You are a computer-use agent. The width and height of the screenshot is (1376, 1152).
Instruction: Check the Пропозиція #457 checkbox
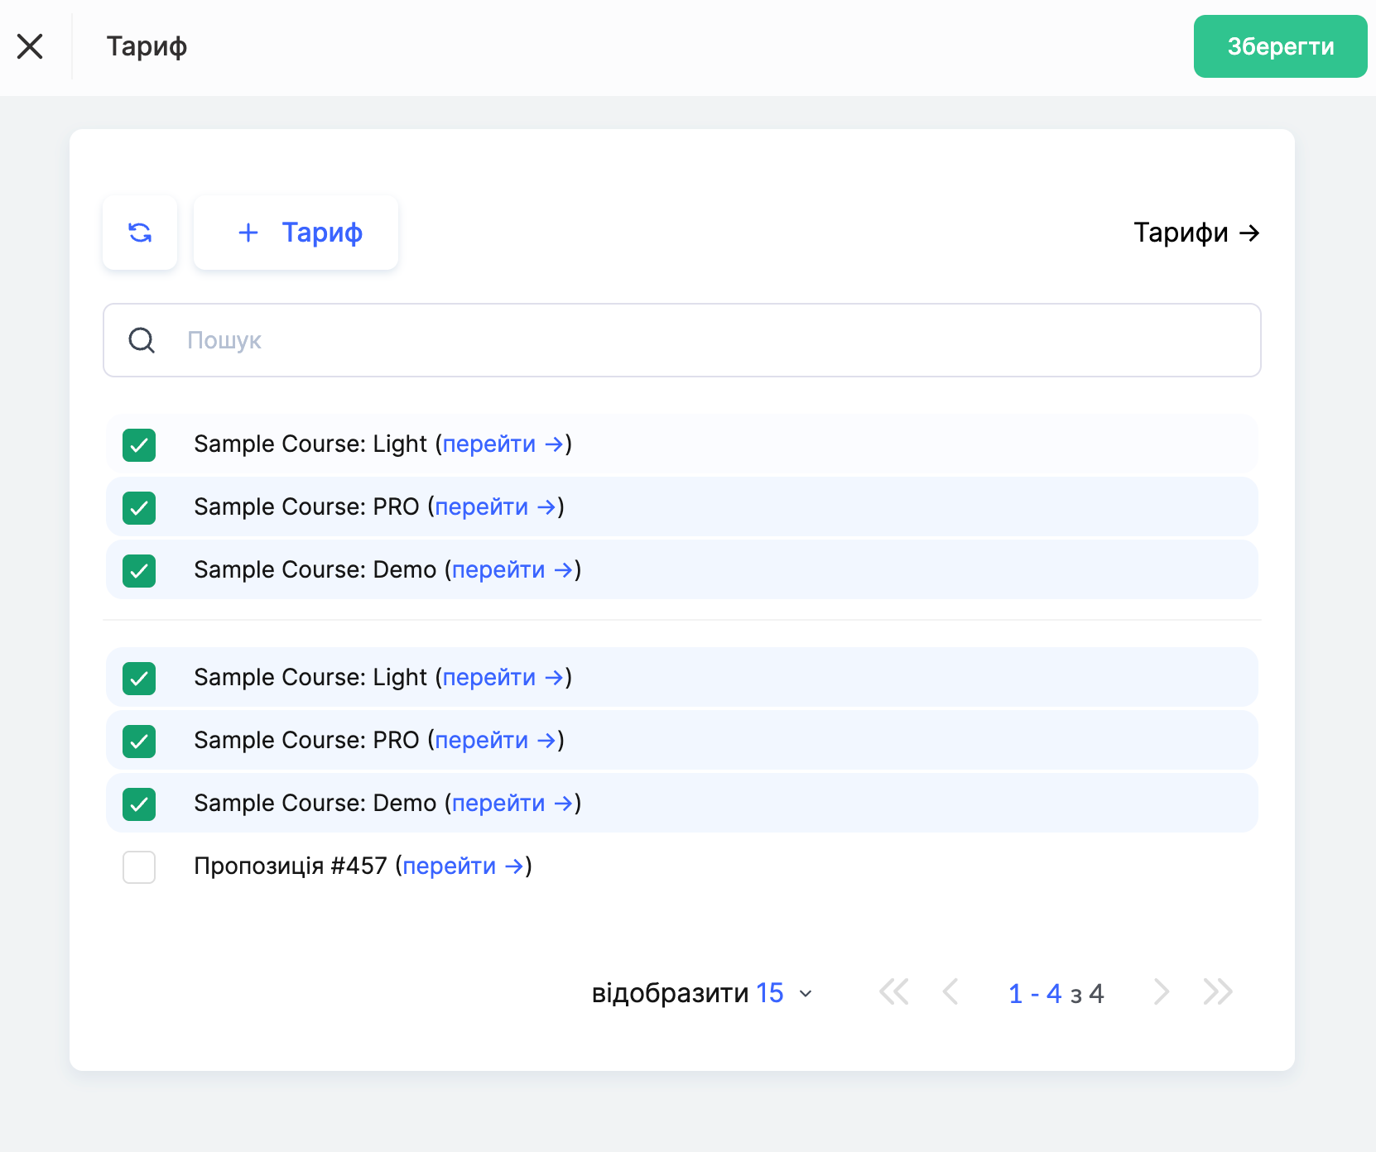pyautogui.click(x=139, y=867)
